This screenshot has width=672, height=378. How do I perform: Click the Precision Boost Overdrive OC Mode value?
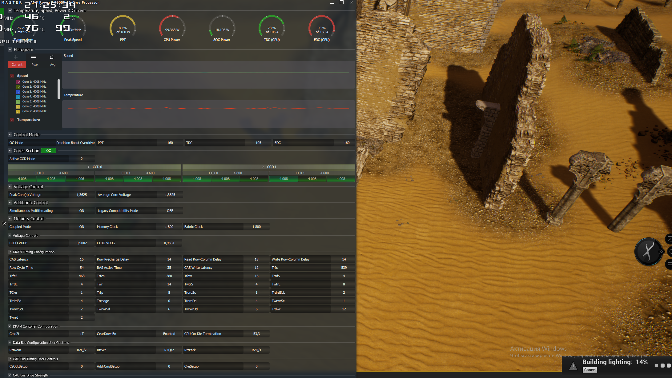[75, 143]
